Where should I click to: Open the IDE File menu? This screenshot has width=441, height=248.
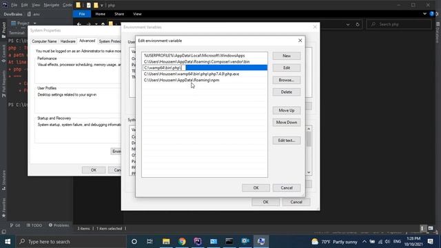click(x=14, y=5)
